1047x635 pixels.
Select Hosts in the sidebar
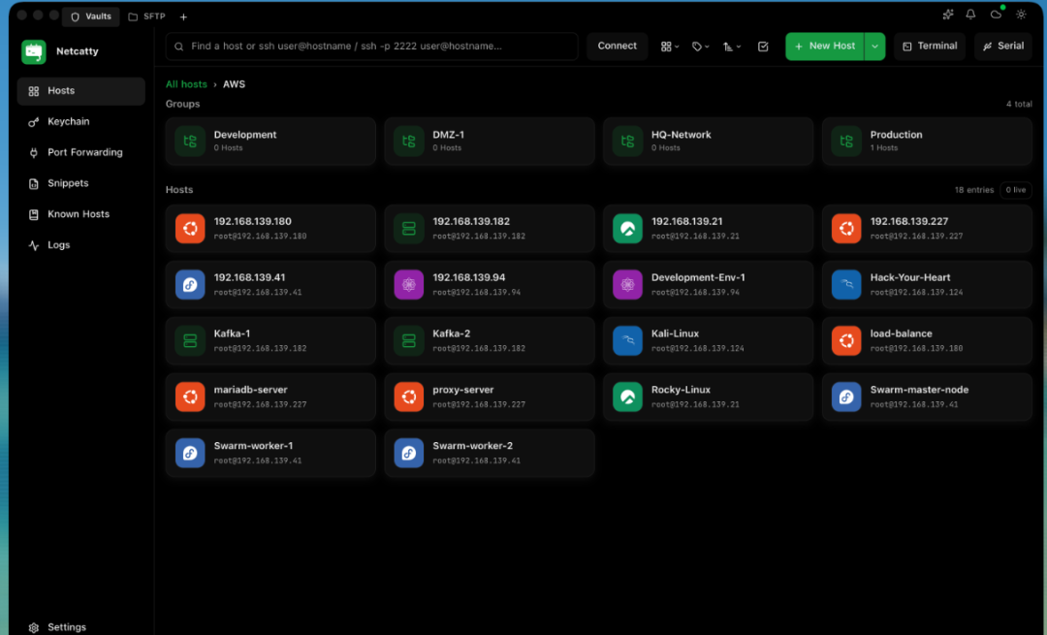point(80,91)
